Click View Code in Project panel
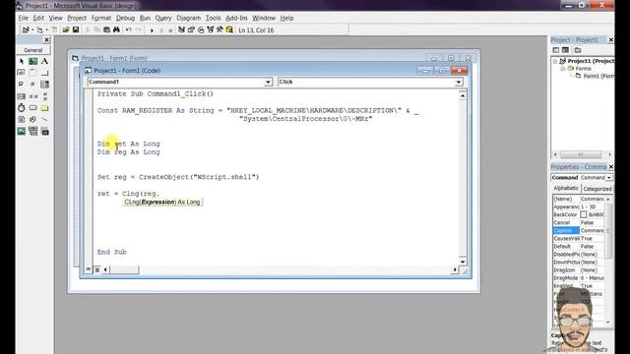 click(x=556, y=50)
